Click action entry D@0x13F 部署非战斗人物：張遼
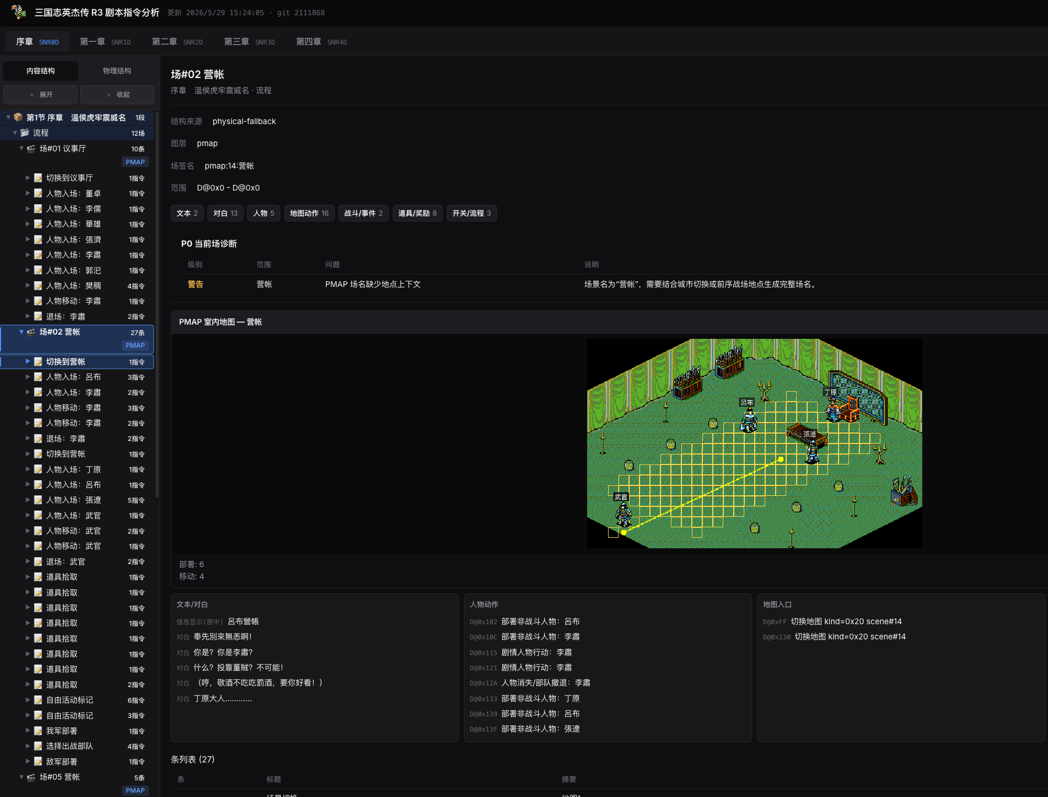1048x797 pixels. pos(525,729)
